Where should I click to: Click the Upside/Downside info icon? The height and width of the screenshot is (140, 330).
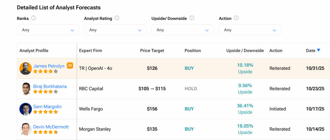tap(192, 18)
